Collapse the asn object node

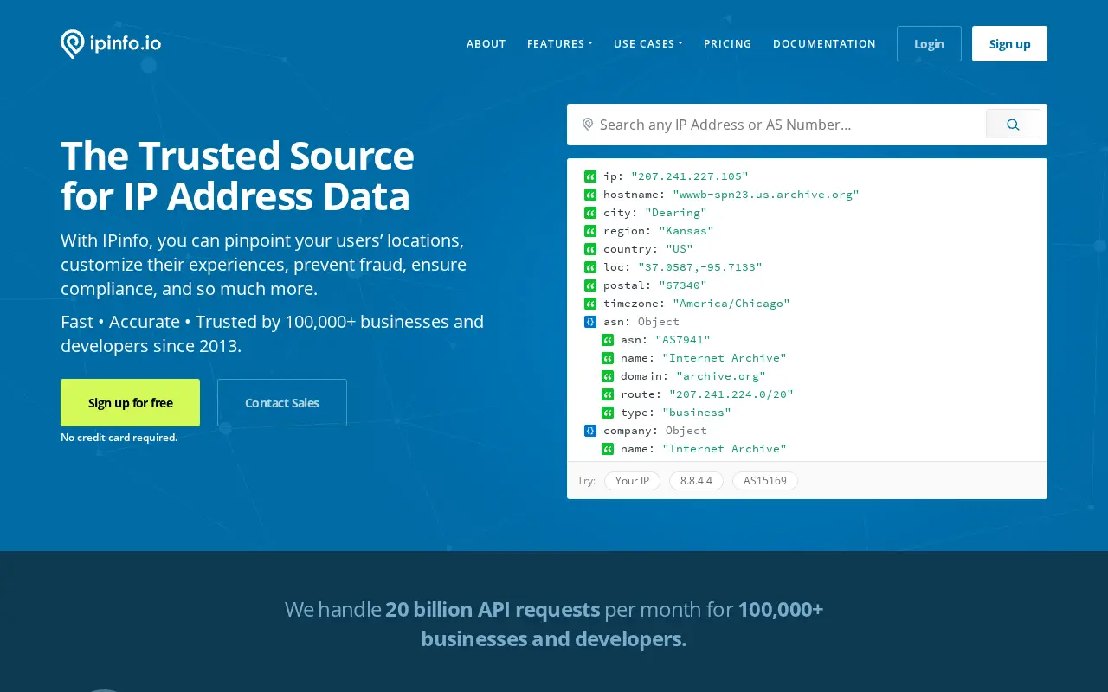[x=590, y=322]
